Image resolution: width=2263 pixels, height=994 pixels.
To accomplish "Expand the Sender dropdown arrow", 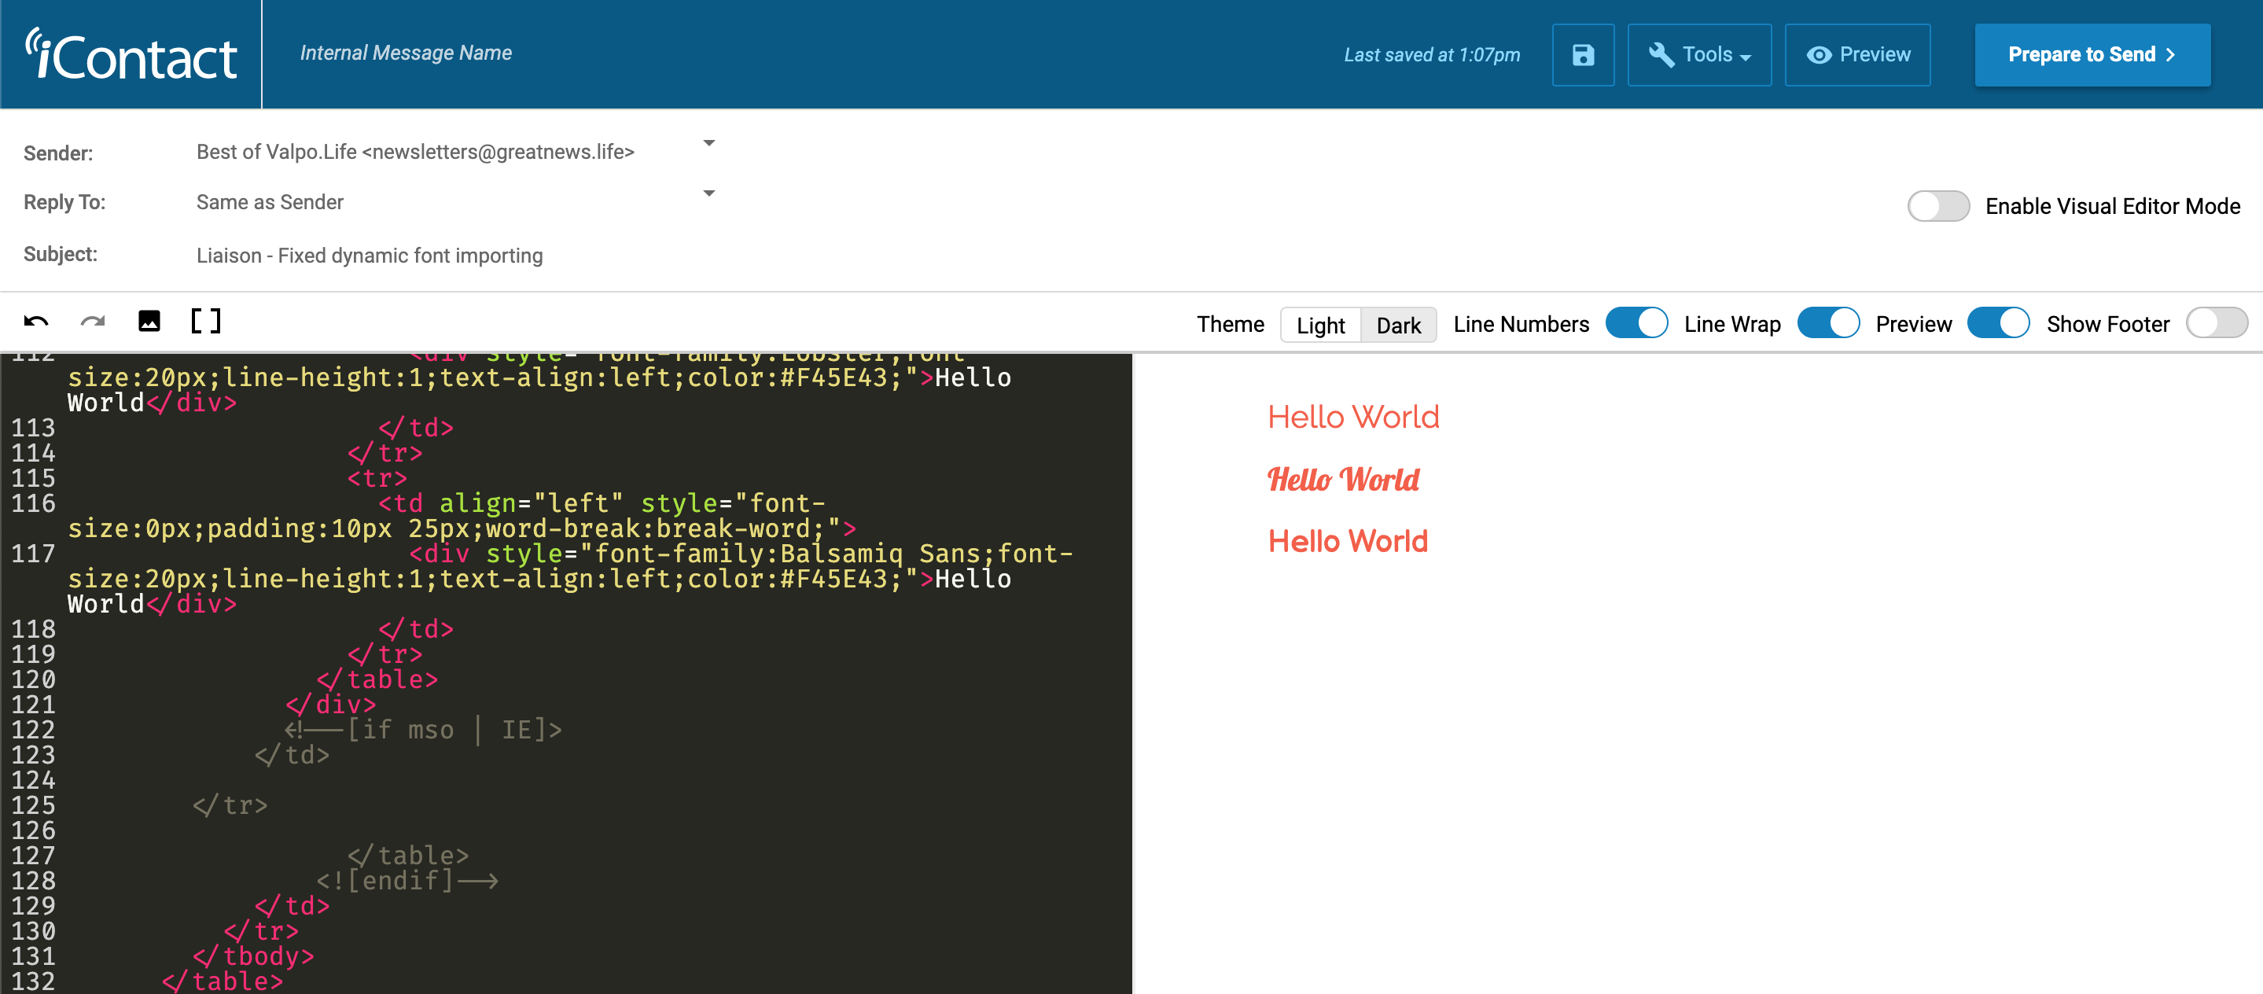I will click(709, 143).
